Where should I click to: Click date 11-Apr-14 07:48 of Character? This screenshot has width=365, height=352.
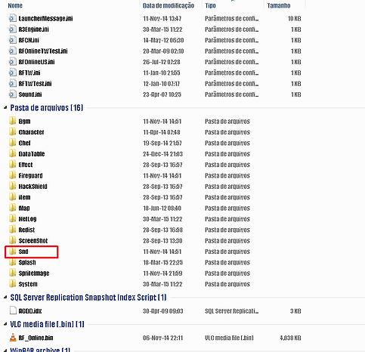point(162,132)
